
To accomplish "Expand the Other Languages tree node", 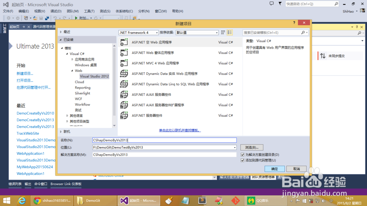I will click(x=67, y=116).
